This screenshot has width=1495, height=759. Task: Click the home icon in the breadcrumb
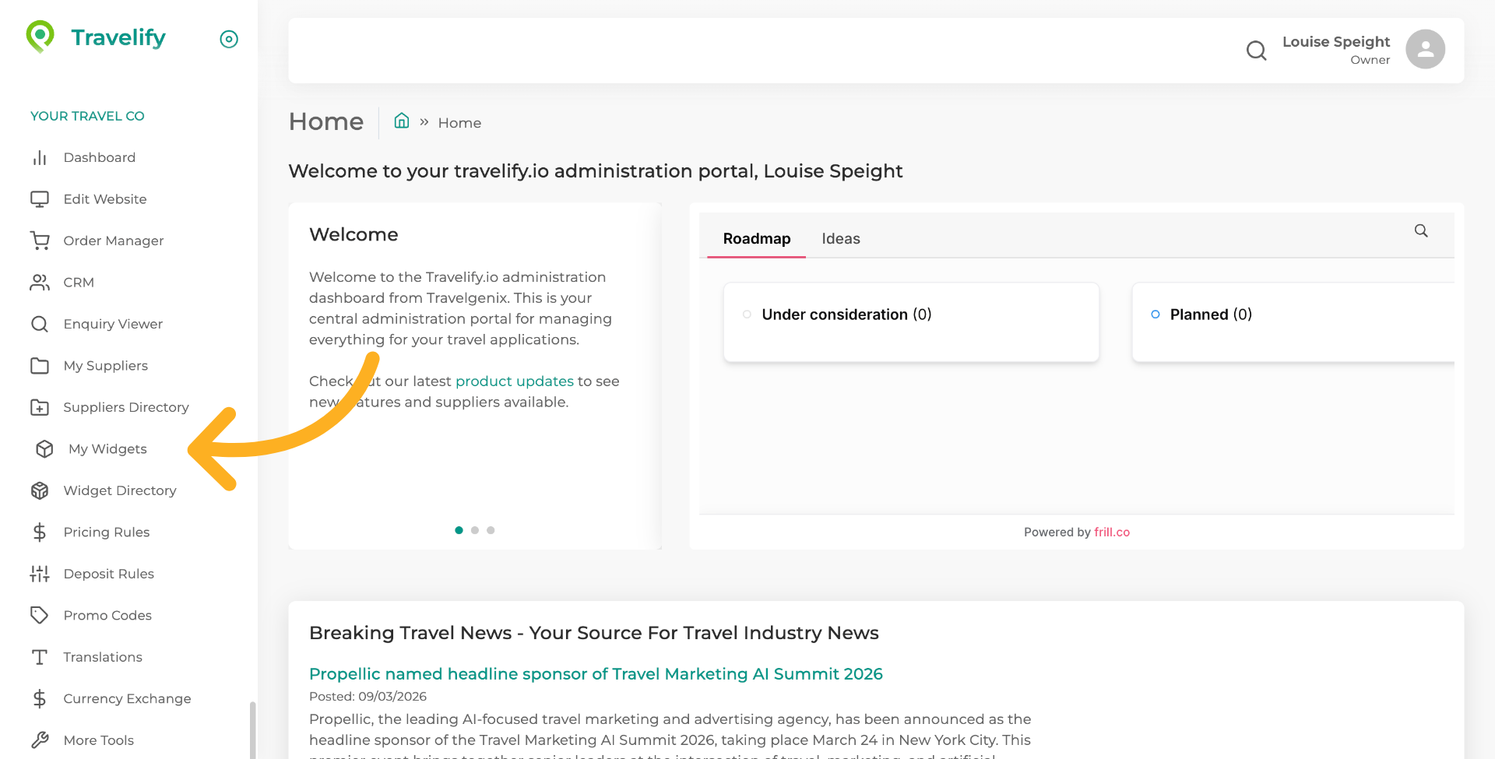402,121
